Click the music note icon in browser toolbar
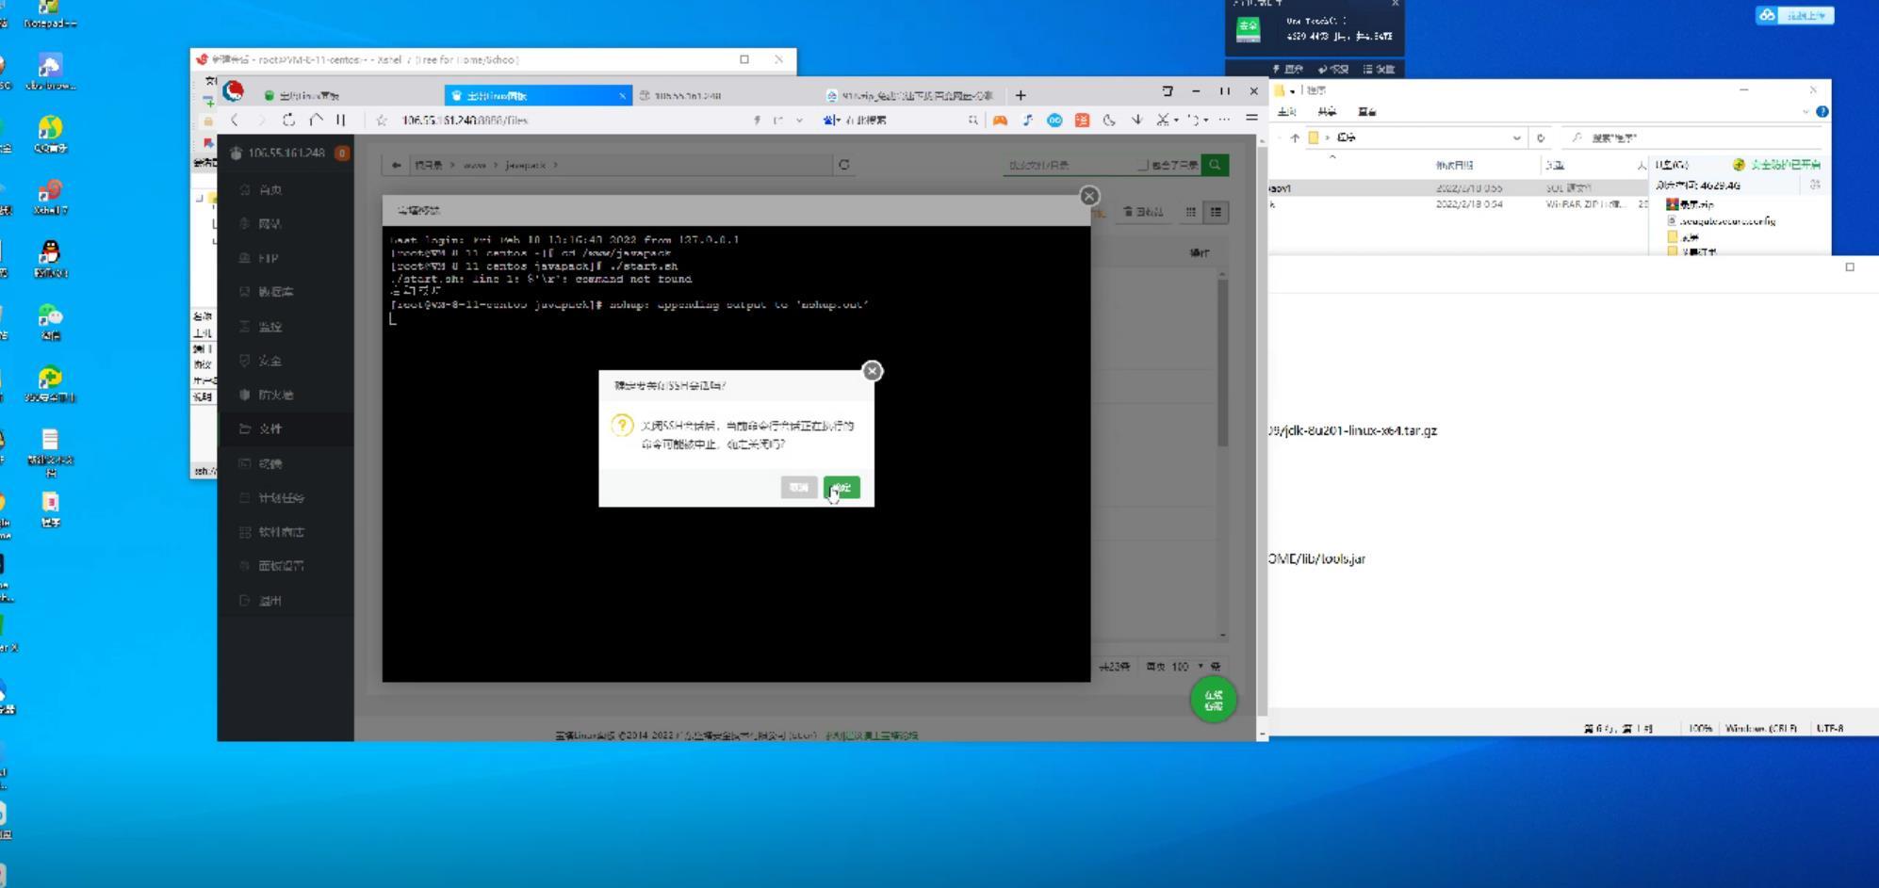Viewport: 1879px width, 888px height. [x=1027, y=120]
